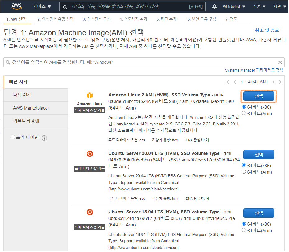Click the 1 ~ 41/41 AMI pagination text
Viewport: 289px width, 252px height.
pos(254,82)
